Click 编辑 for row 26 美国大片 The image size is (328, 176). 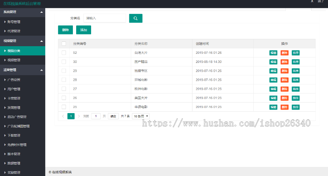273,98
